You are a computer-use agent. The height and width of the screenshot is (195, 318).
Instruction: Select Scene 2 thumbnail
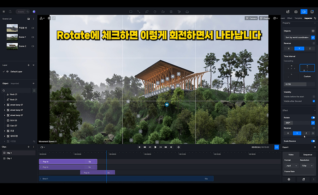[12, 46]
